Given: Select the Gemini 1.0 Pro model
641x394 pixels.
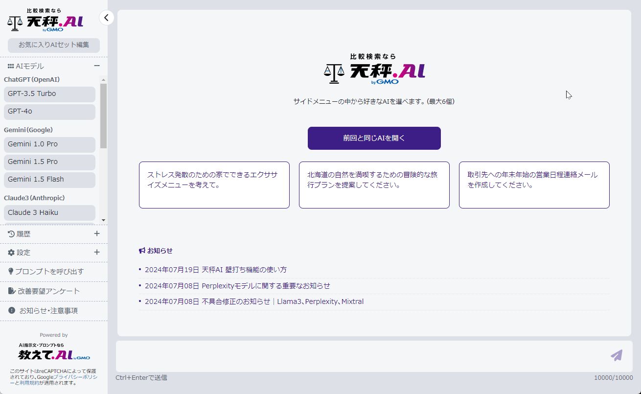Looking at the screenshot, I should (49, 144).
